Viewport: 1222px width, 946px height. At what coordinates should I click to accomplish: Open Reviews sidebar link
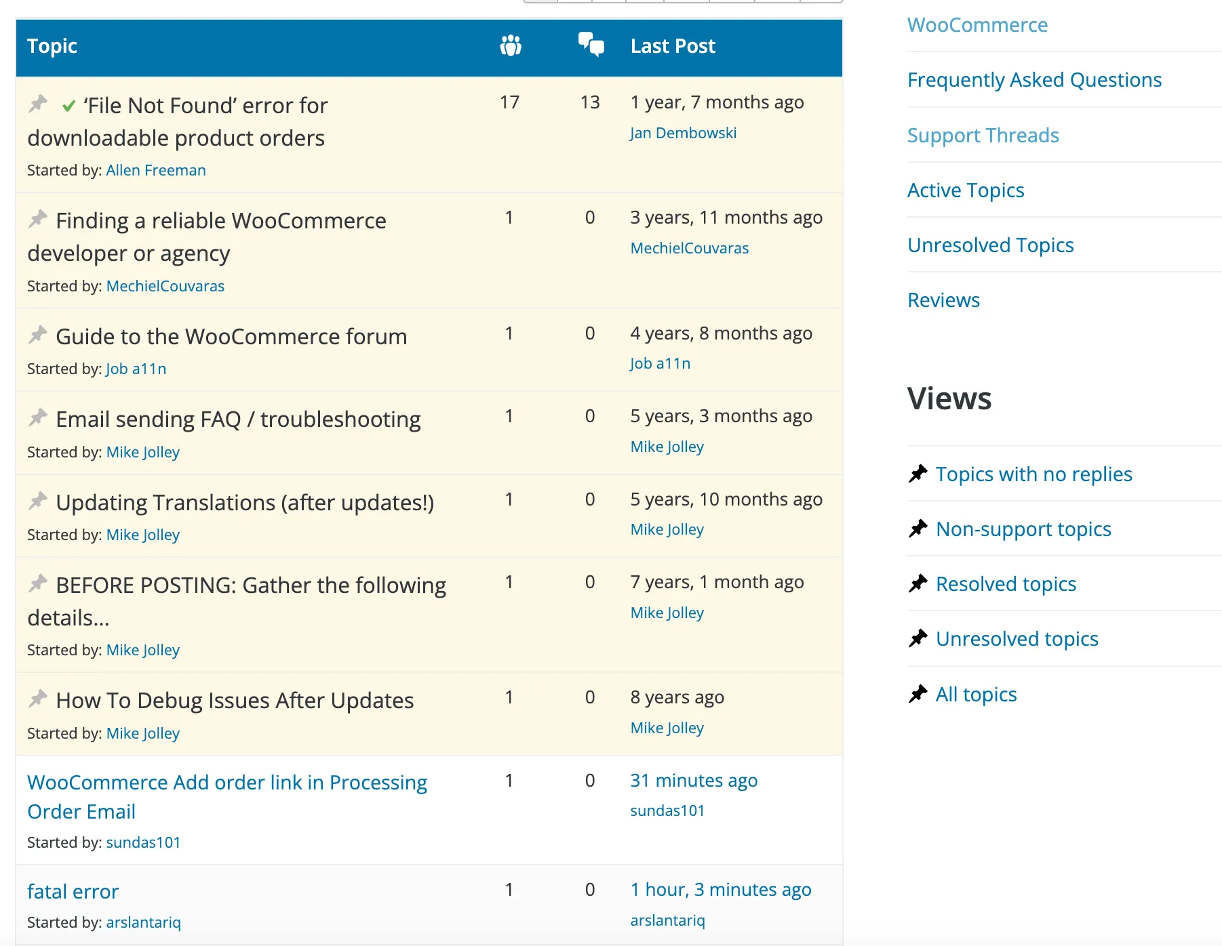943,300
